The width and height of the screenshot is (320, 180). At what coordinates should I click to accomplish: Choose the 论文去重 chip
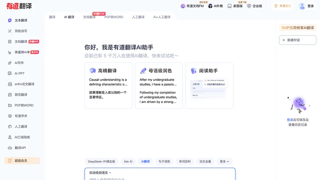pyautogui.click(x=205, y=161)
